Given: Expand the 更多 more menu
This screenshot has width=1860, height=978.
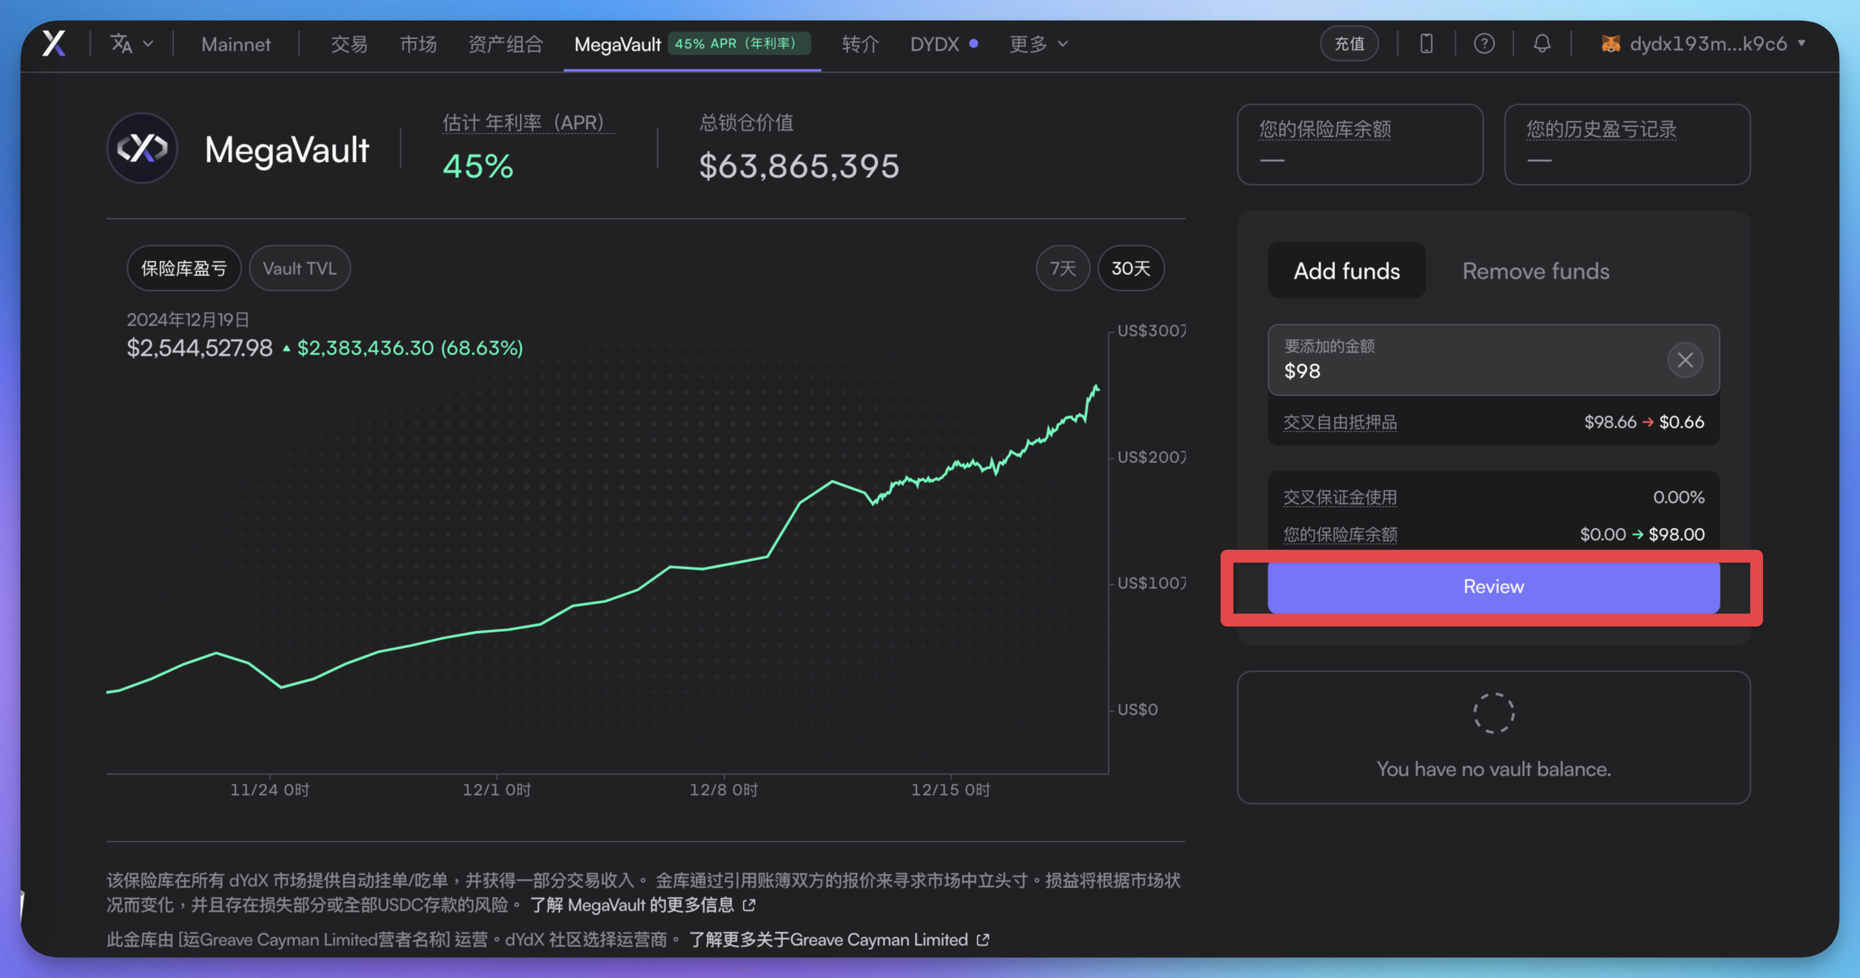Looking at the screenshot, I should pyautogui.click(x=1038, y=44).
